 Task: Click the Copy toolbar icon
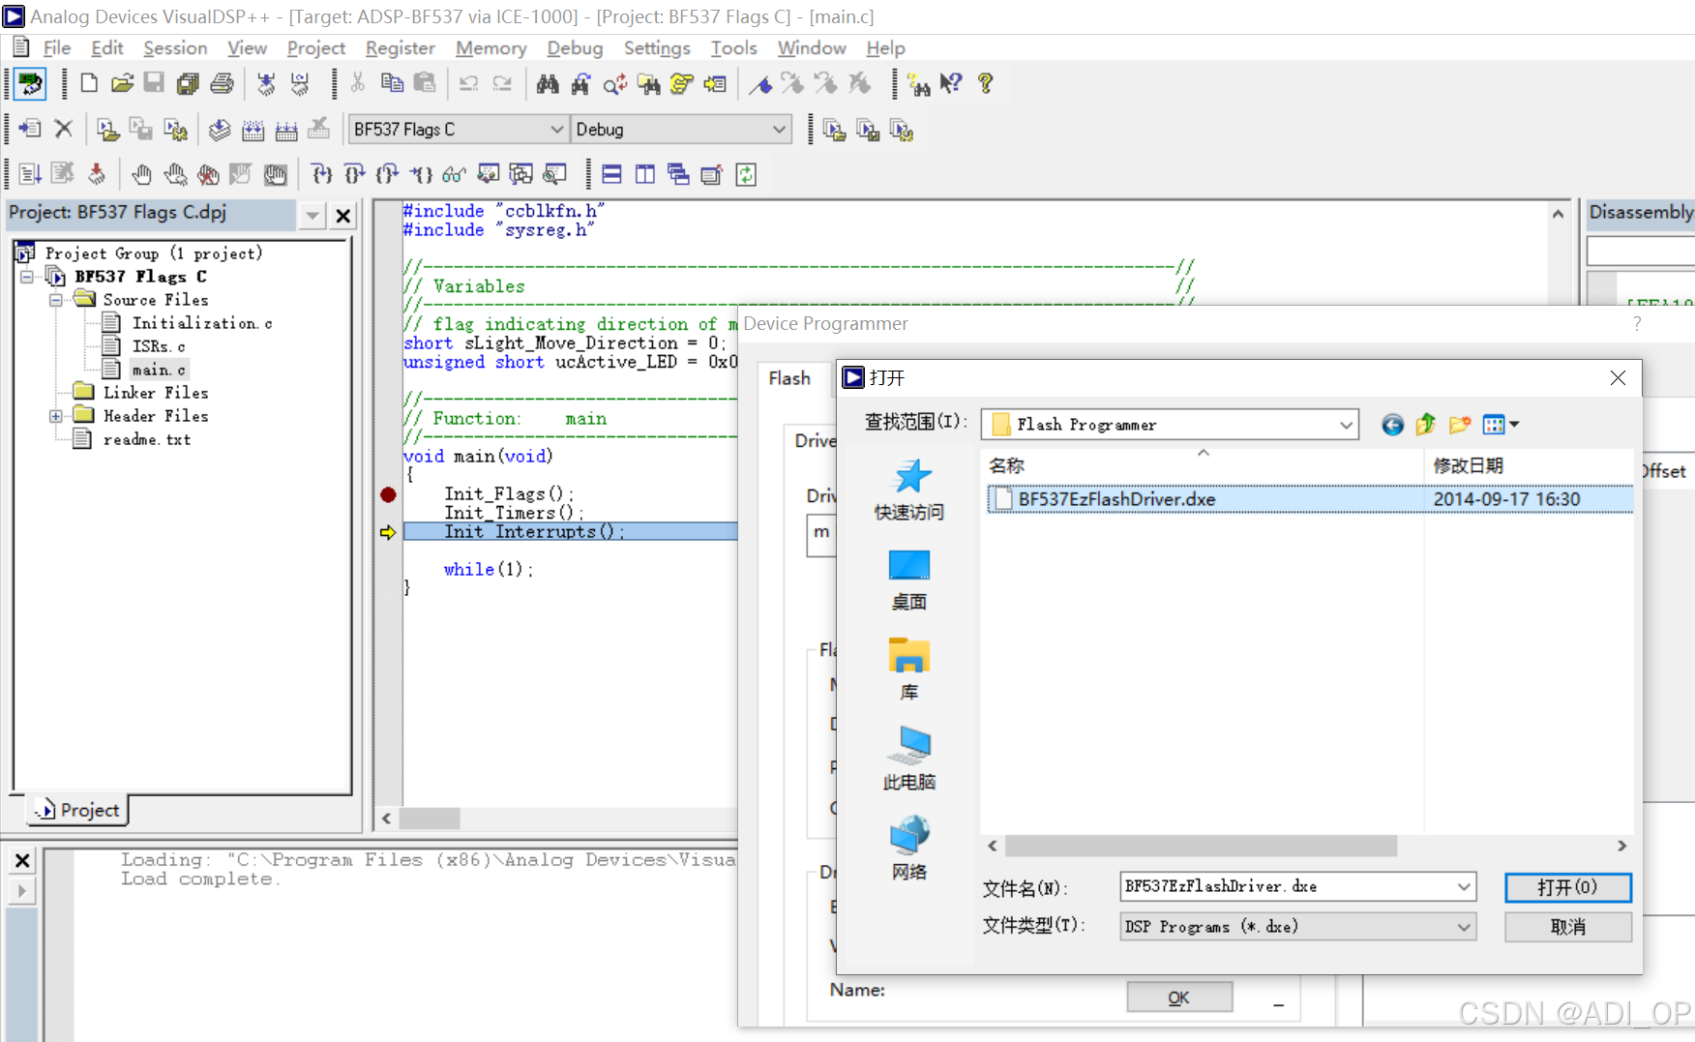[x=392, y=83]
